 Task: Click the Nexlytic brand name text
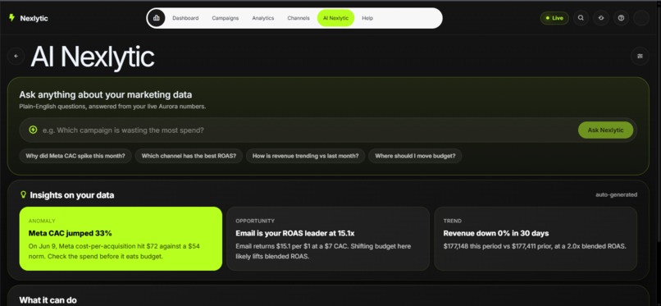(x=34, y=18)
